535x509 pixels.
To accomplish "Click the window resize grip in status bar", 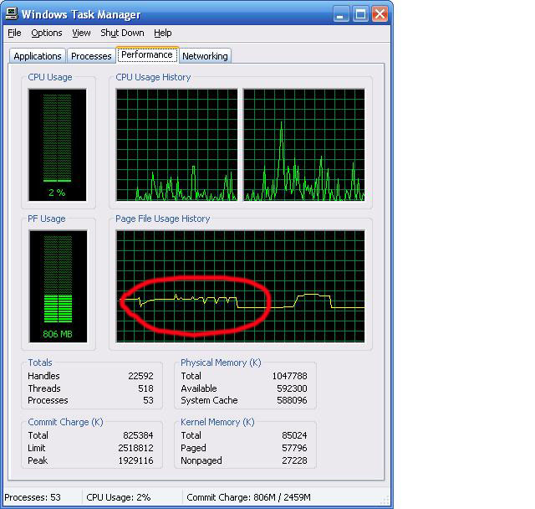I will click(385, 501).
